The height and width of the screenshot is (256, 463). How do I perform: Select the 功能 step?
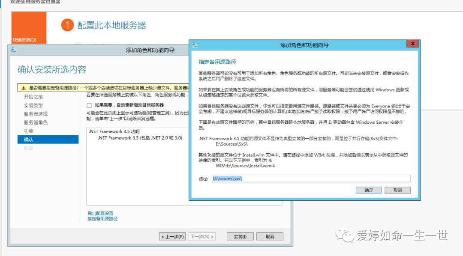coord(29,131)
